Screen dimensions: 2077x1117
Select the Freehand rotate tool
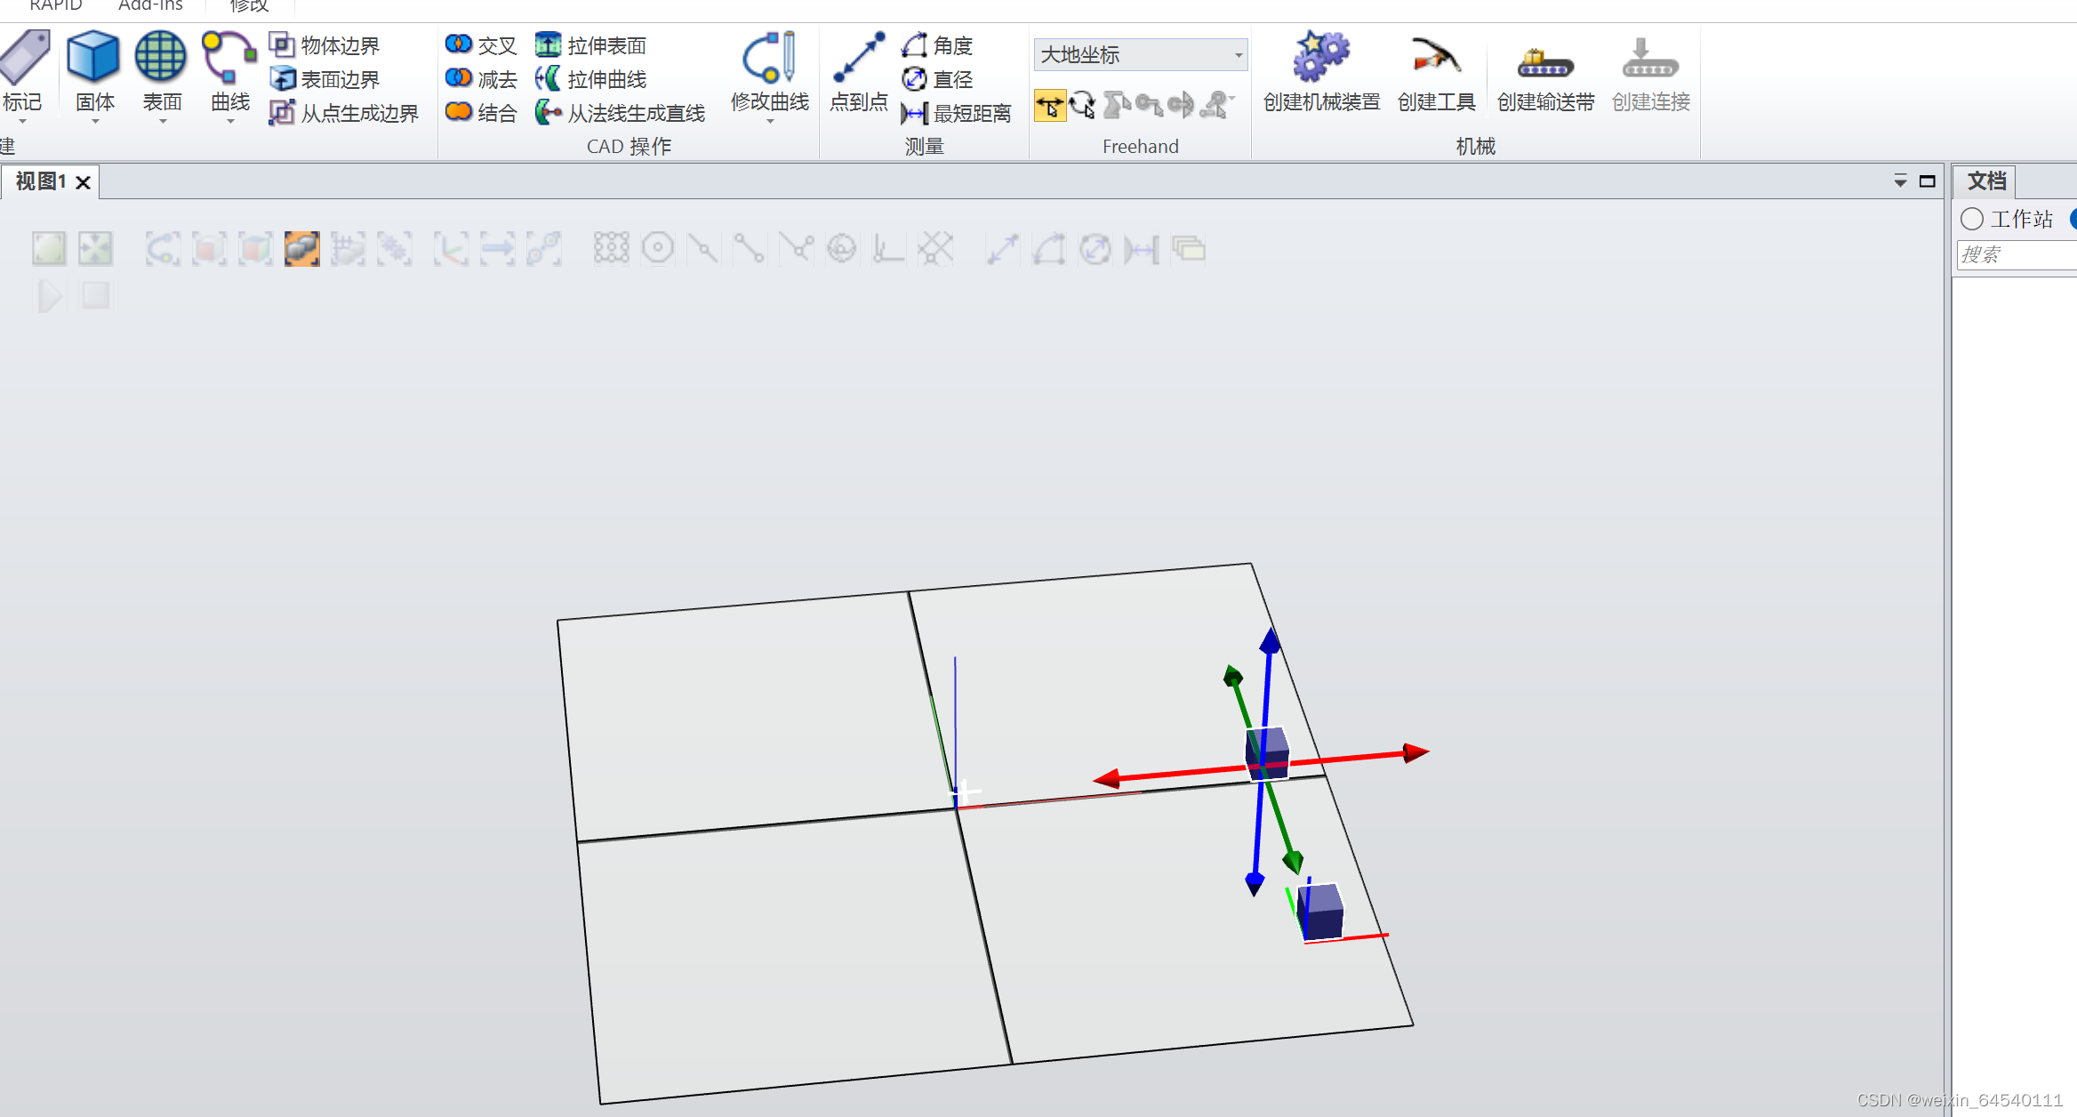[1082, 106]
